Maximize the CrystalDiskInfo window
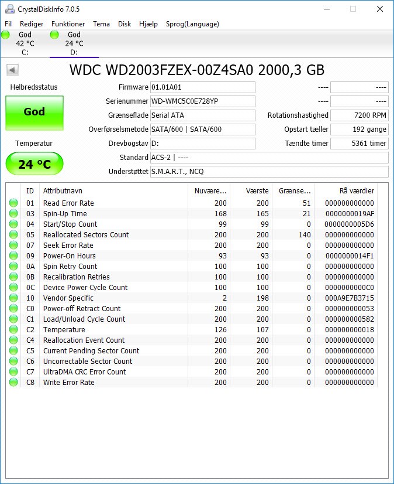 pyautogui.click(x=353, y=9)
